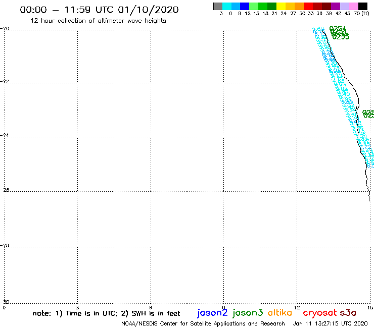The height and width of the screenshot is (328, 374).
Task: Click the green '0254' track time label
Action: pos(337,29)
